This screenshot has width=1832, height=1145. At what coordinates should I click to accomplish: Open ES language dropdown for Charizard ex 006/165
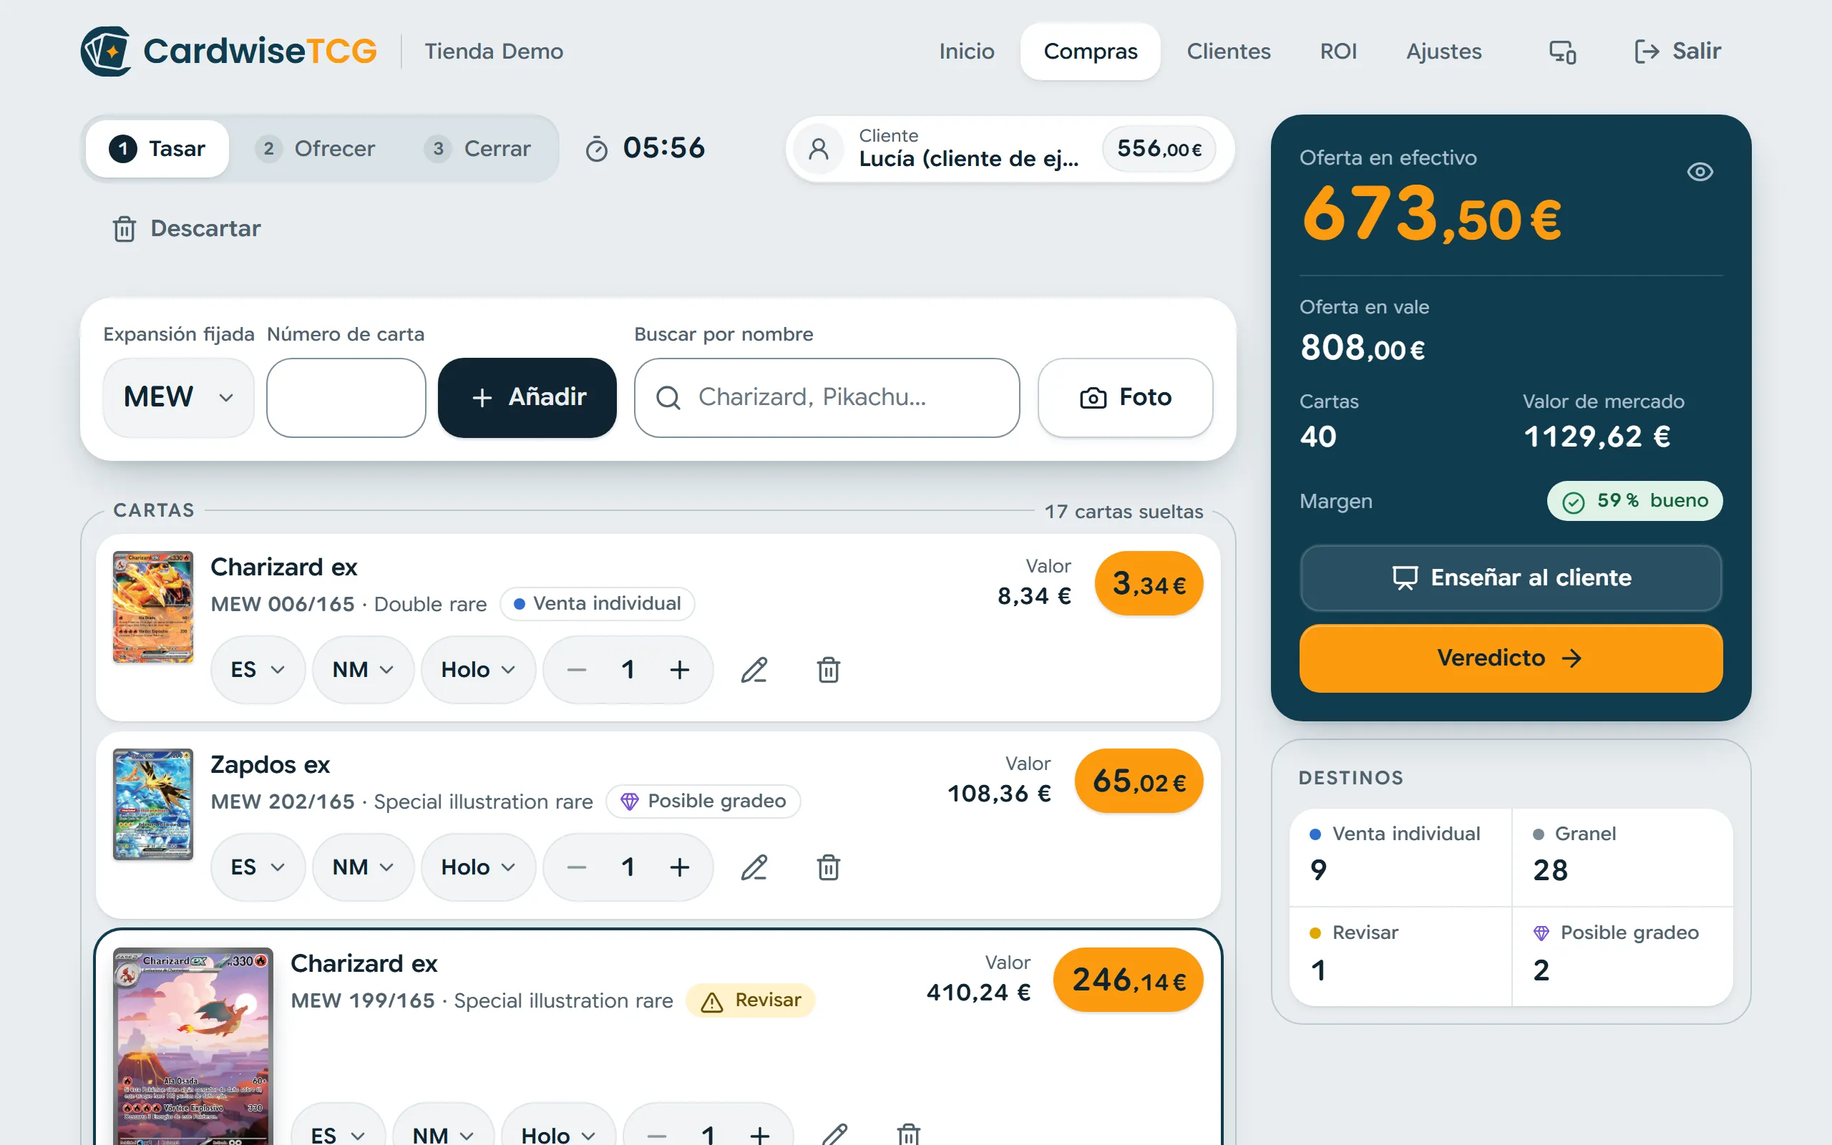pyautogui.click(x=258, y=669)
